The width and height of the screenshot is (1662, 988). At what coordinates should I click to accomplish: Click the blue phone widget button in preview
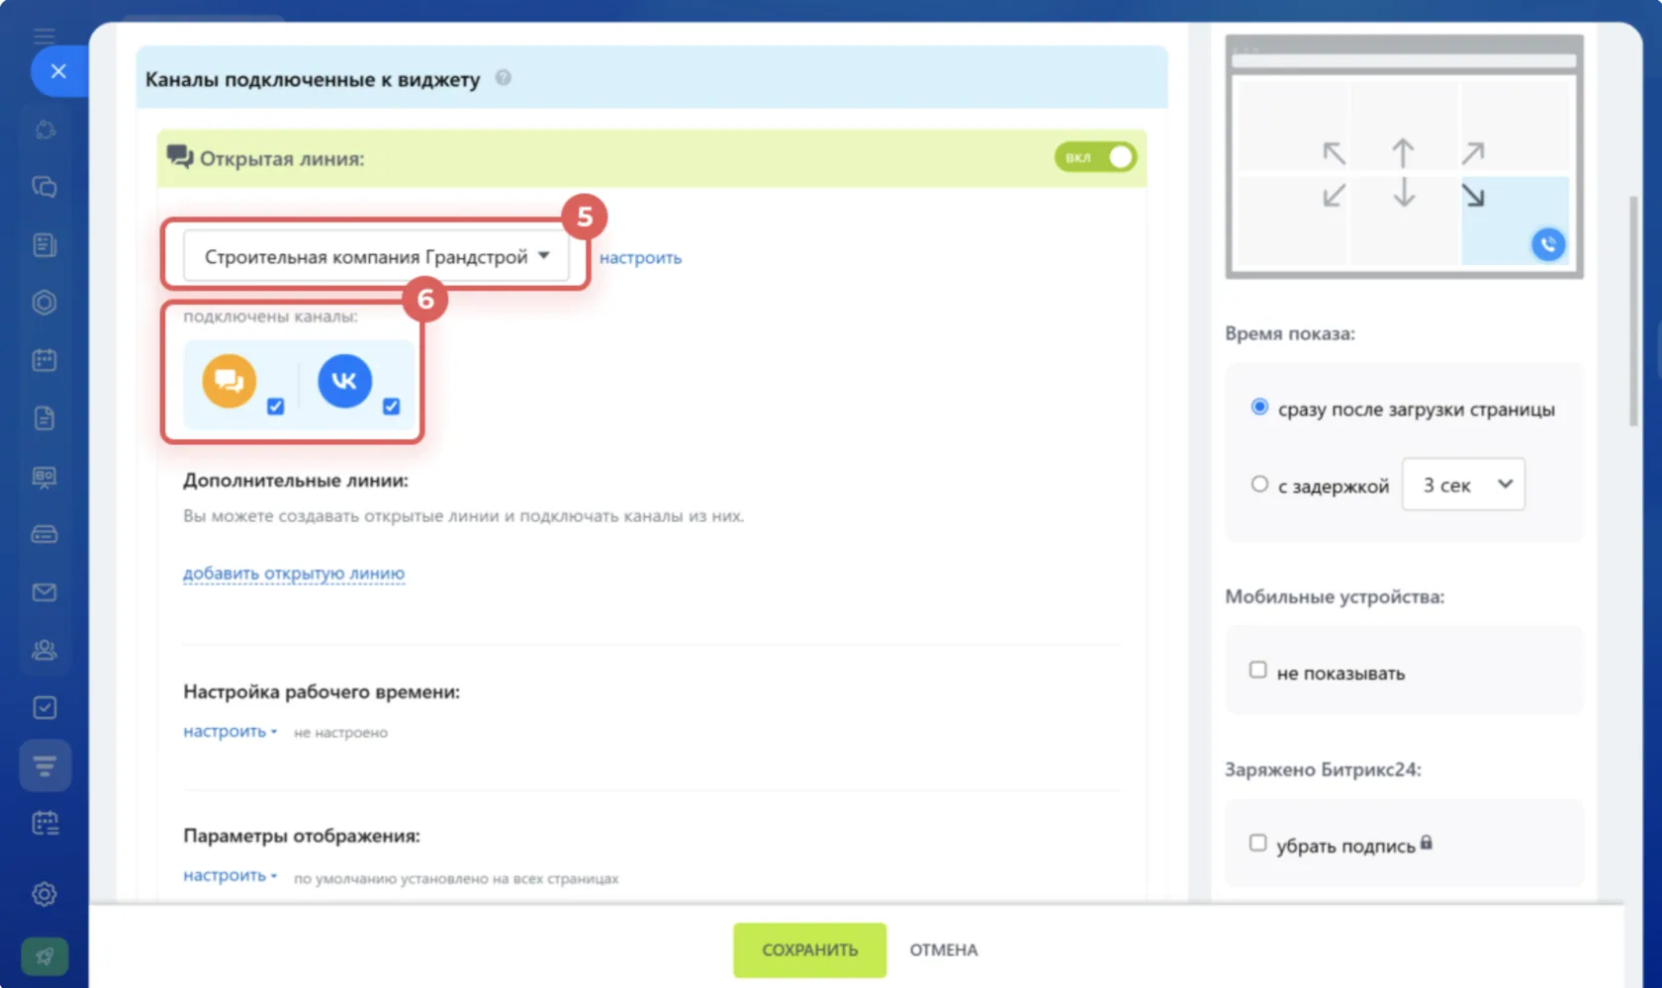1548,244
